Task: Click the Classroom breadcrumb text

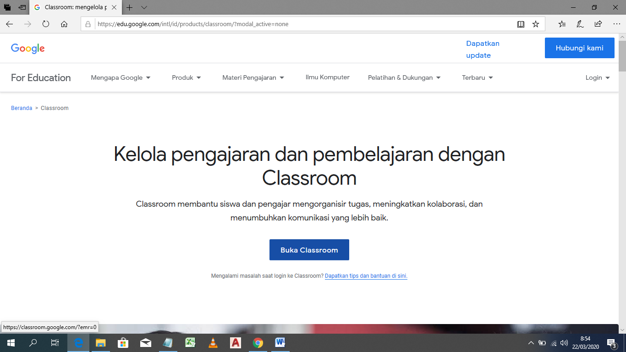Action: point(55,108)
